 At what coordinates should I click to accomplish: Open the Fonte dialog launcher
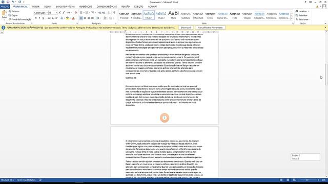click(77, 24)
